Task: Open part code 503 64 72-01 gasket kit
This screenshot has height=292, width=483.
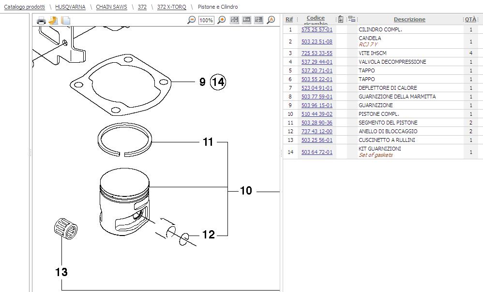Action: [317, 152]
